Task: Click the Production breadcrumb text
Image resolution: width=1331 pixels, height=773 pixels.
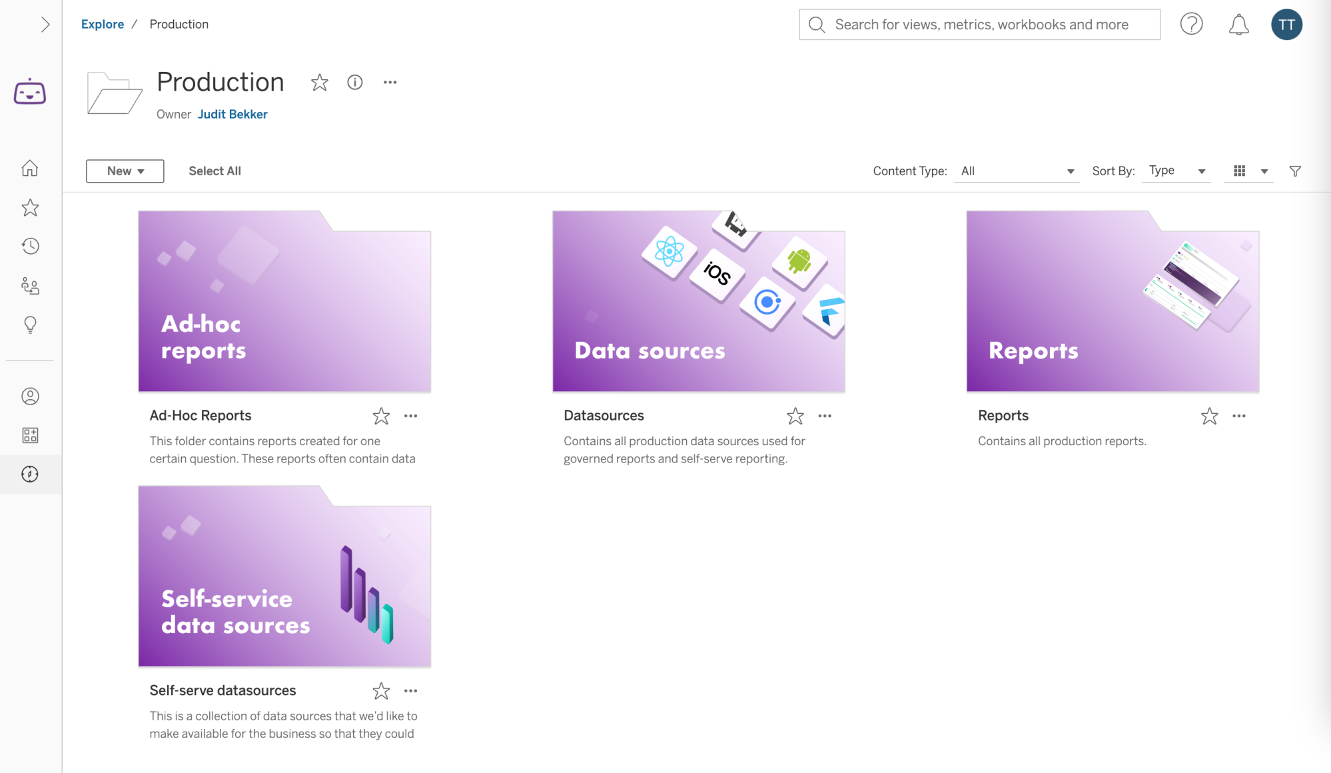Action: (179, 24)
